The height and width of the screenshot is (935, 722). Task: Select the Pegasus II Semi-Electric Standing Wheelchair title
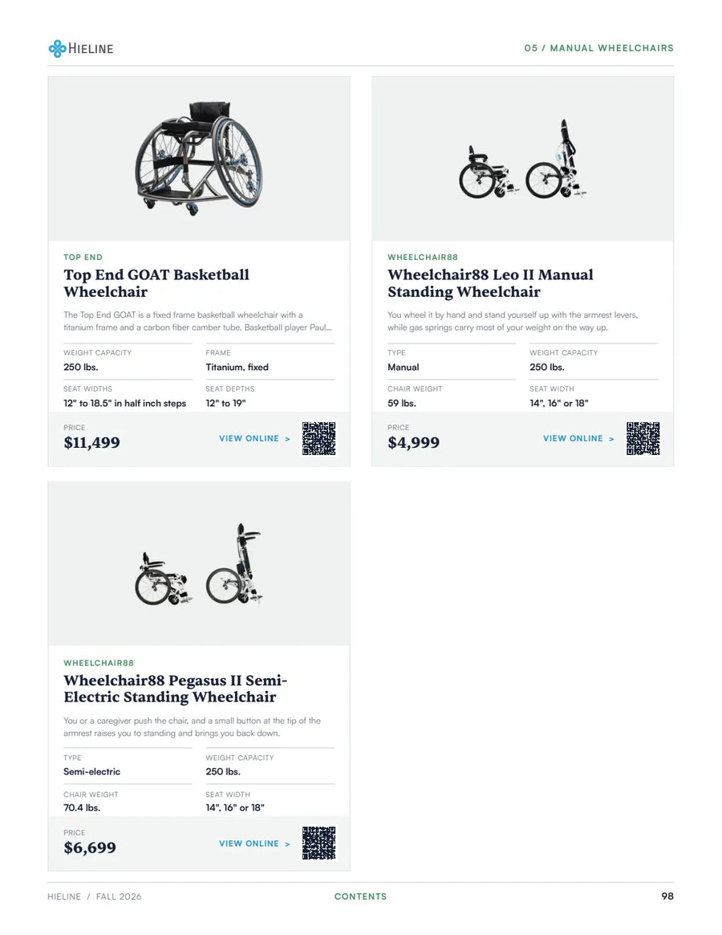[175, 689]
